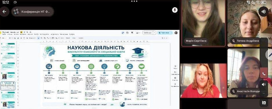Tap the clock showing 12:12
The height and width of the screenshot is (109, 272).
tap(5, 2)
